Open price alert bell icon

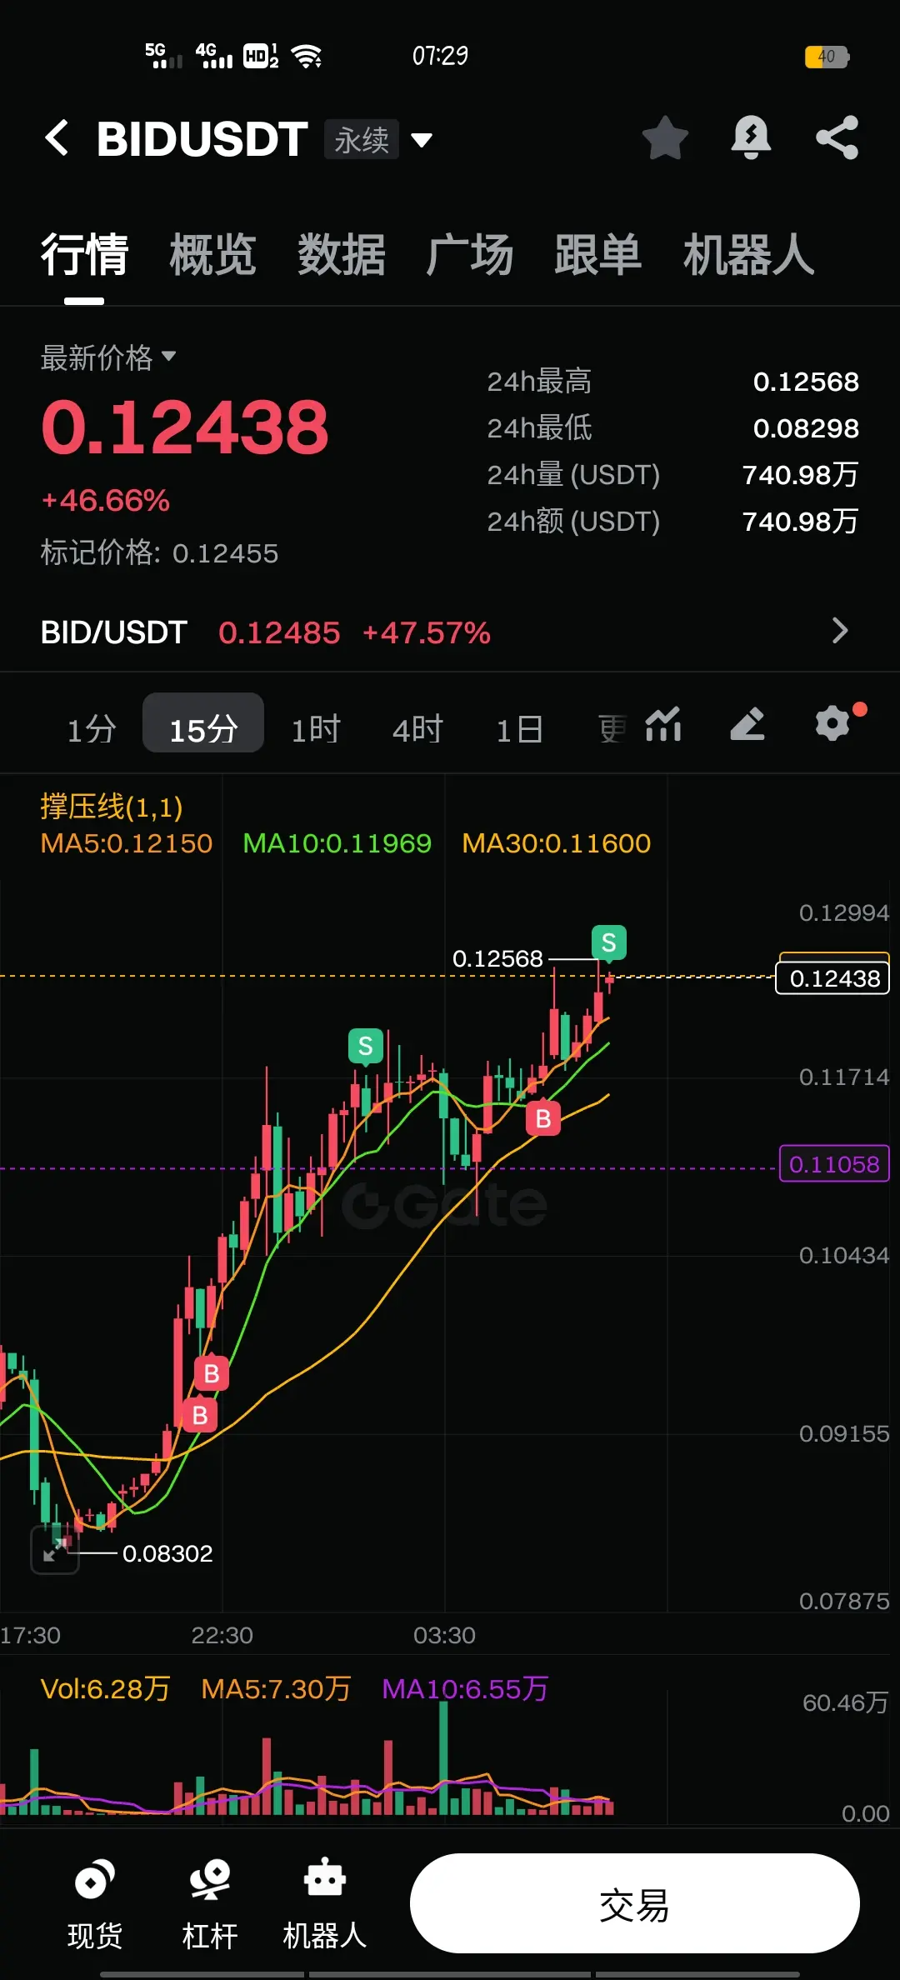click(x=751, y=137)
